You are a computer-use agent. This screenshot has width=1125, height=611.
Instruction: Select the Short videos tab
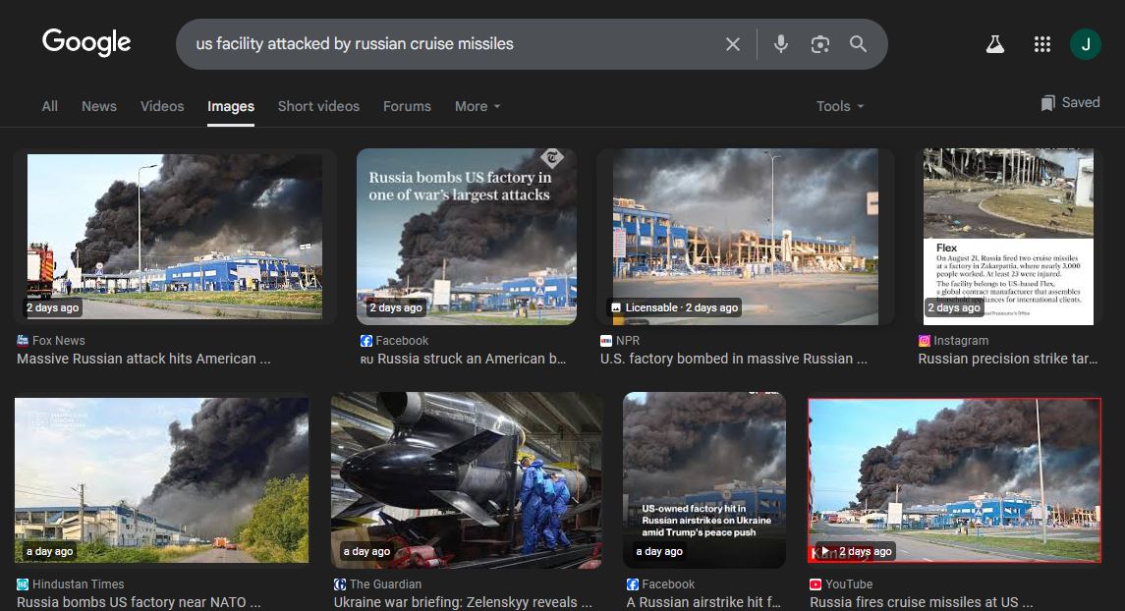[318, 106]
